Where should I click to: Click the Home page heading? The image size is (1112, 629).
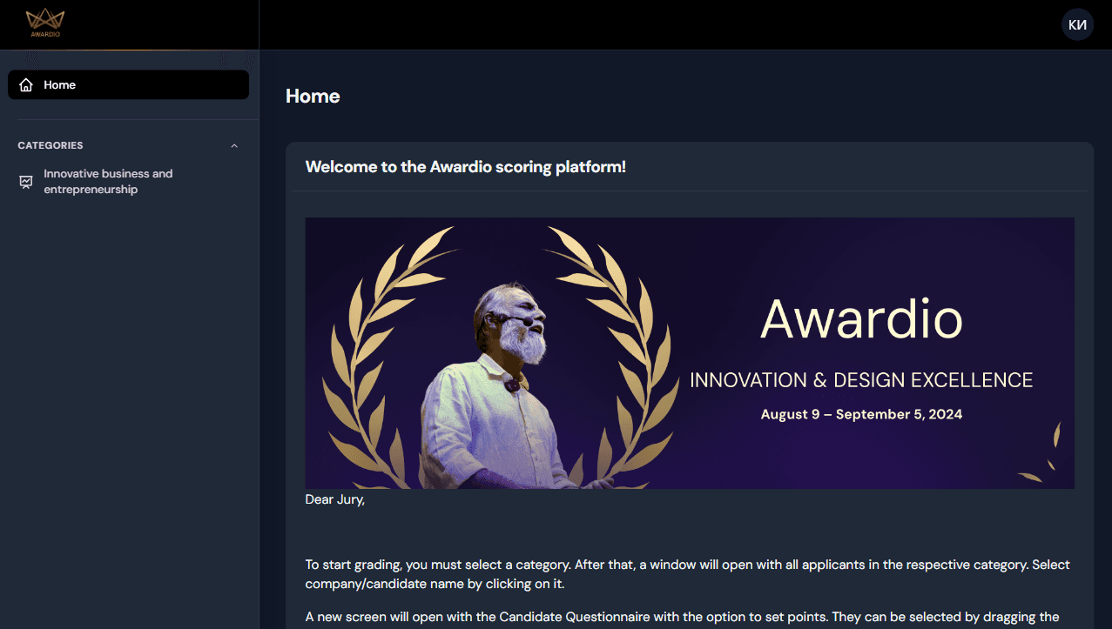pos(313,97)
